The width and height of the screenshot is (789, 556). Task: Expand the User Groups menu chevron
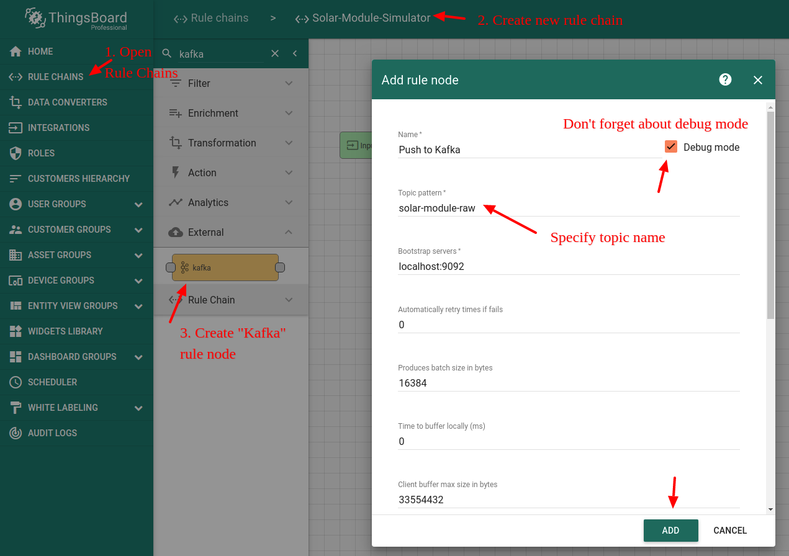(x=138, y=205)
